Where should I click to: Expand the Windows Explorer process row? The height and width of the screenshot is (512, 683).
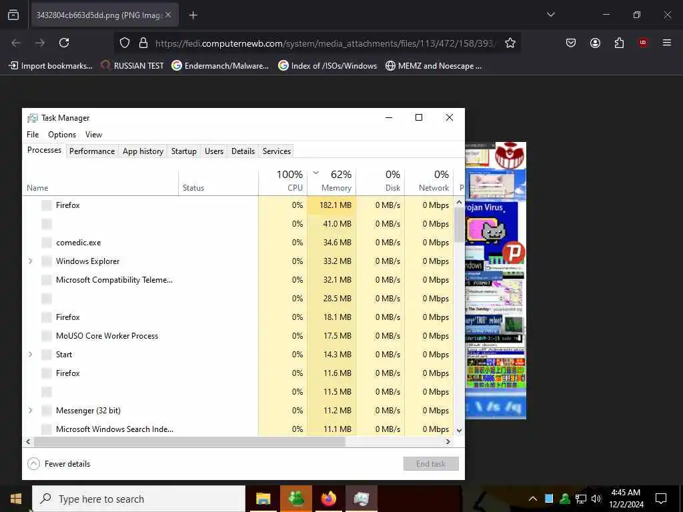tap(30, 261)
